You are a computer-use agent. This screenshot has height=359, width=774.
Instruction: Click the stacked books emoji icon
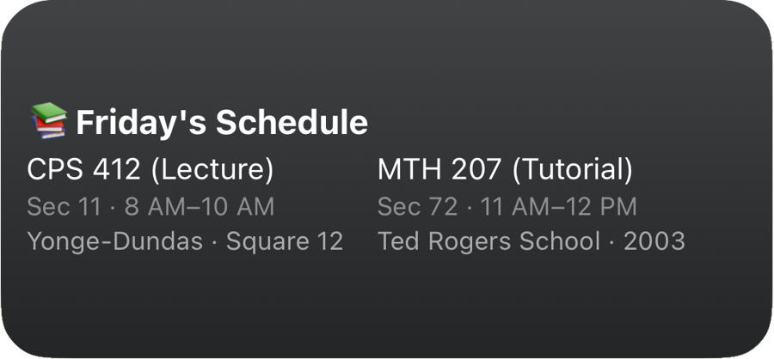(x=49, y=122)
